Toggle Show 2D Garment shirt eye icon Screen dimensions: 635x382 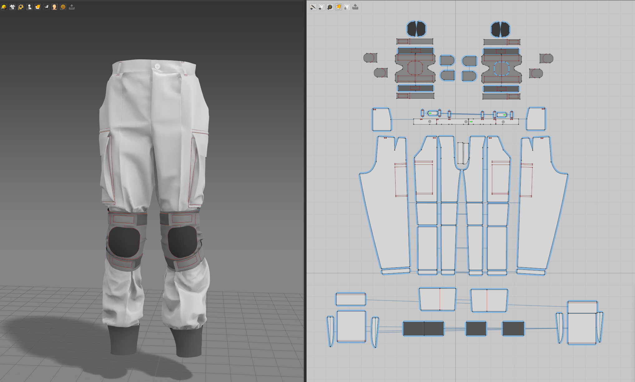click(x=321, y=7)
